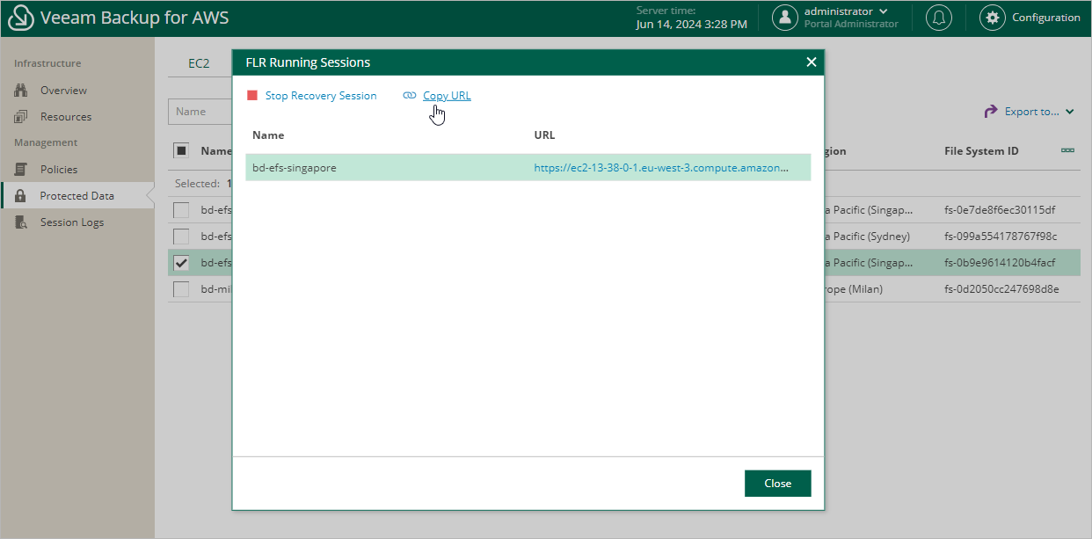Click fs-0d2050cc247698d8e cell
The height and width of the screenshot is (539, 1092).
(x=1001, y=289)
